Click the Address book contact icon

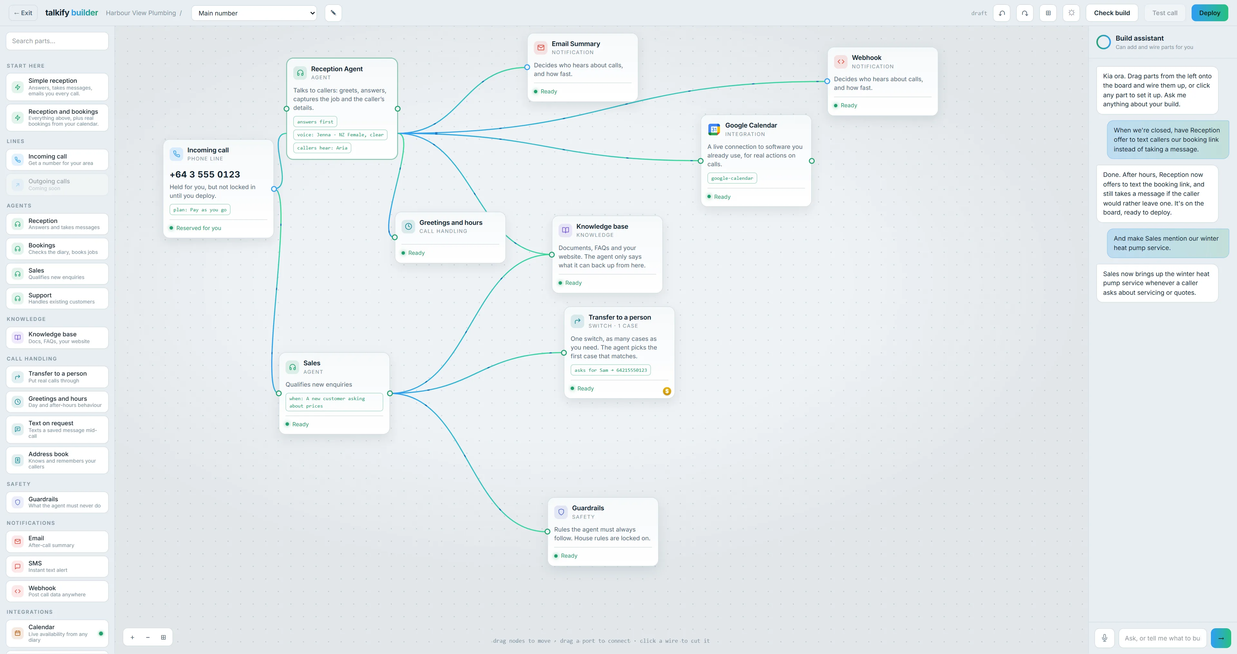(x=18, y=460)
